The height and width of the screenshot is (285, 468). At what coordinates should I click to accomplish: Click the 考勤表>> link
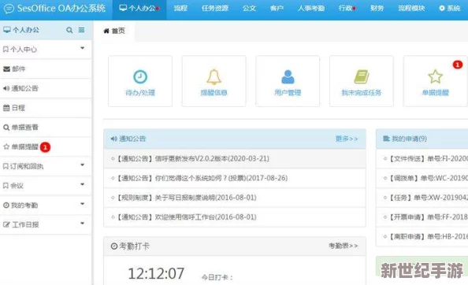tap(343, 246)
